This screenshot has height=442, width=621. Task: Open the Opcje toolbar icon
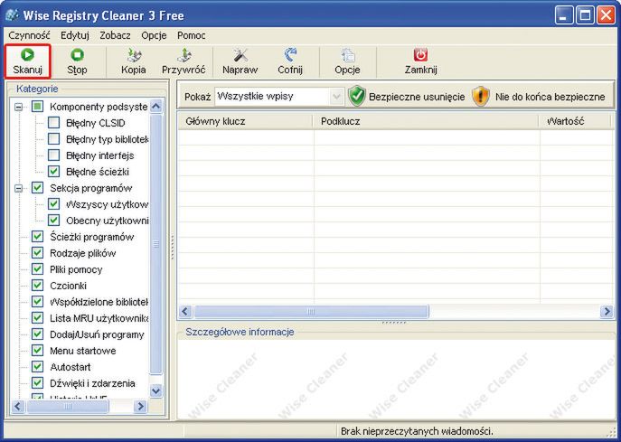(347, 55)
